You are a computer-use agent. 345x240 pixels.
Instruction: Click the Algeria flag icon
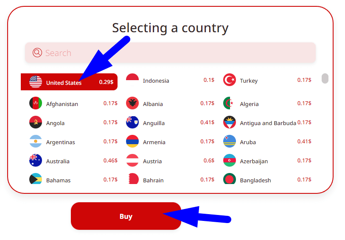click(x=230, y=103)
